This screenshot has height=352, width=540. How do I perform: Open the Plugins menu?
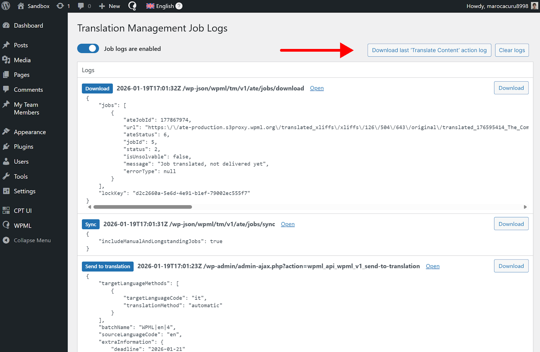tap(23, 147)
